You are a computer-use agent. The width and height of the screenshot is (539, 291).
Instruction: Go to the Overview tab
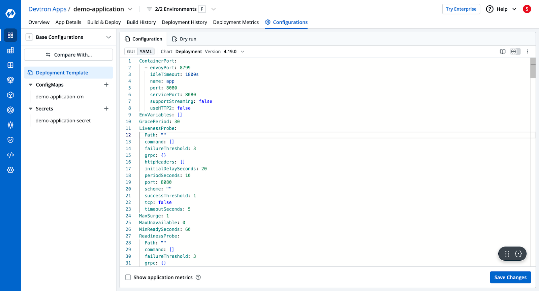coord(39,22)
